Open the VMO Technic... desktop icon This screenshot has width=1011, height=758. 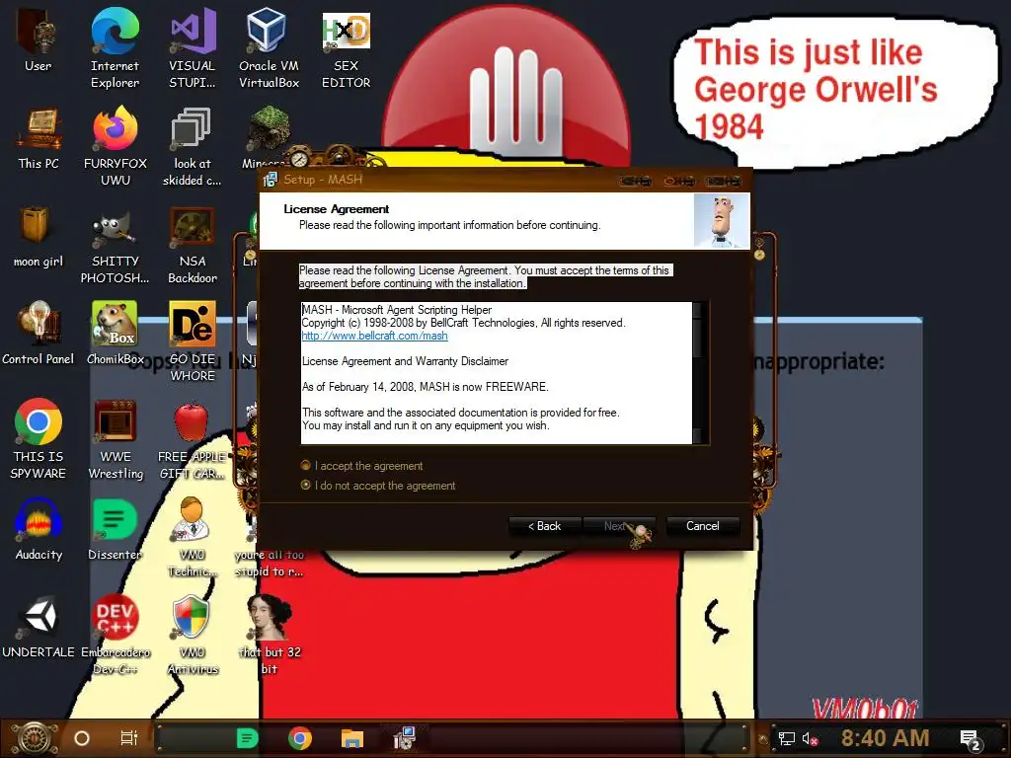coord(193,537)
